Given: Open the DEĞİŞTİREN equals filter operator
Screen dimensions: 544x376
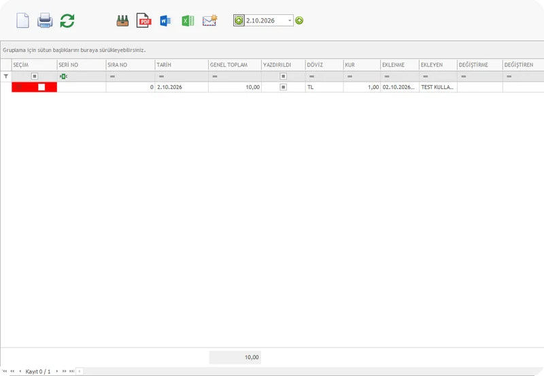Looking at the screenshot, I should click(x=509, y=76).
